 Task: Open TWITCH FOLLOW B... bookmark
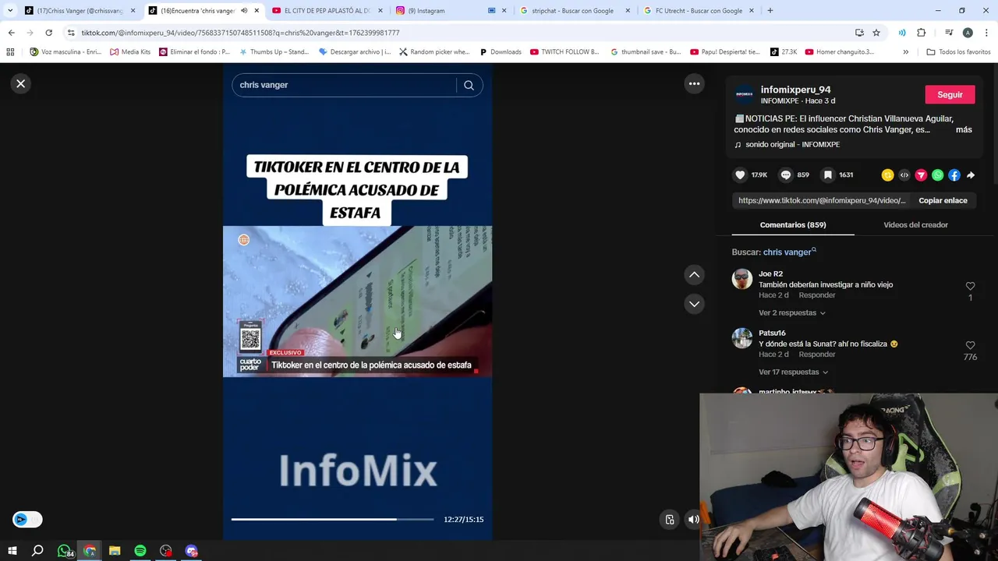(x=564, y=52)
